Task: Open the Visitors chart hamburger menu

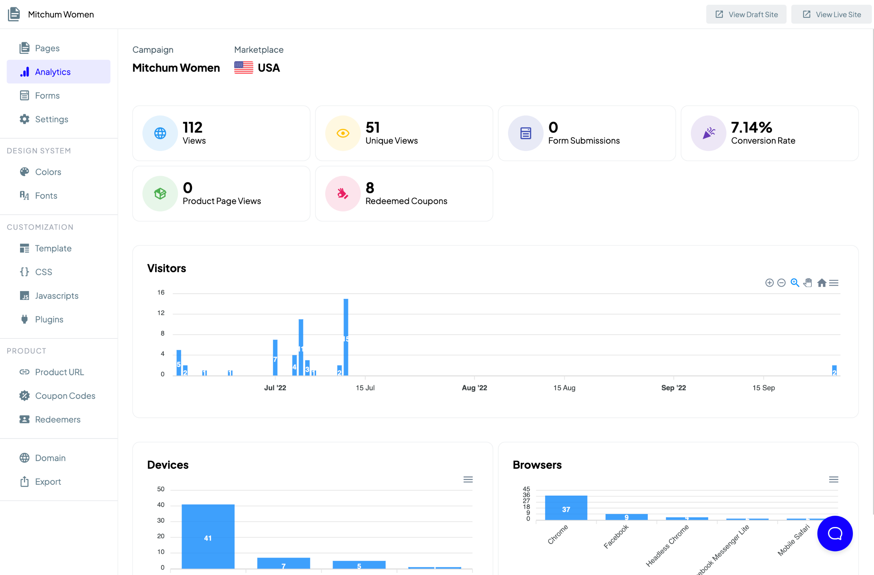Action: (x=834, y=282)
